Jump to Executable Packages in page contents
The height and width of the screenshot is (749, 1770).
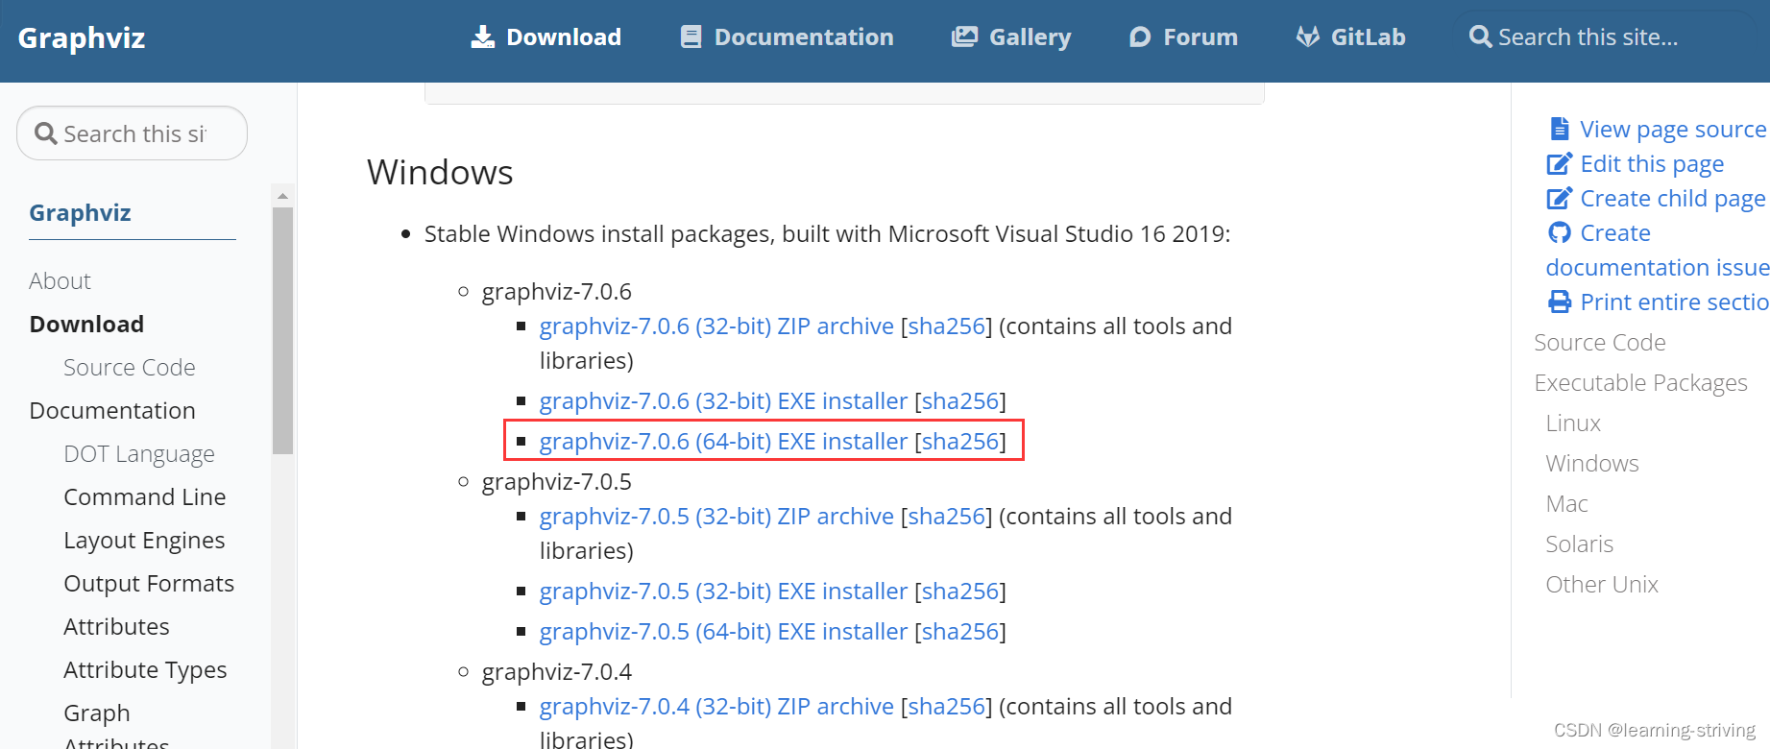(1641, 382)
